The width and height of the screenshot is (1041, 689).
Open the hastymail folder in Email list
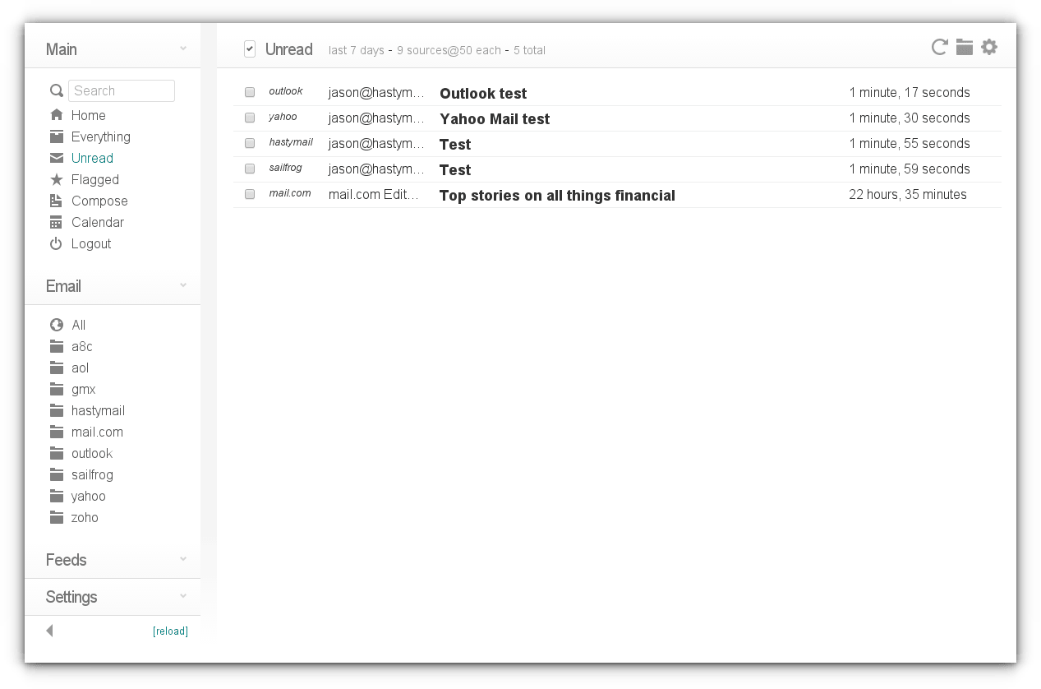[98, 410]
